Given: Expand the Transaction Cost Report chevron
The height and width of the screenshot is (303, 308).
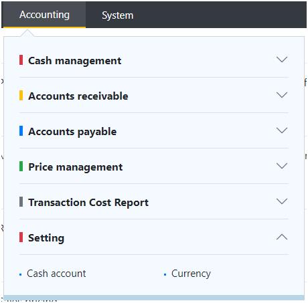Looking at the screenshot, I should click(x=282, y=201).
